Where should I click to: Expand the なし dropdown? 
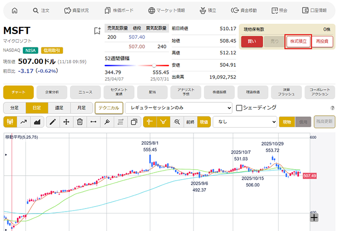tap(245, 122)
